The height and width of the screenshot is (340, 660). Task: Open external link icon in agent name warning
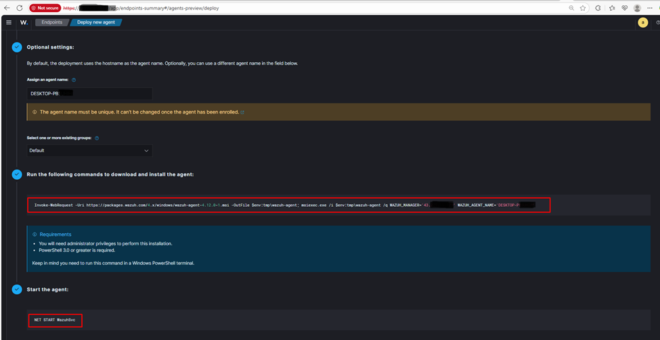[242, 112]
